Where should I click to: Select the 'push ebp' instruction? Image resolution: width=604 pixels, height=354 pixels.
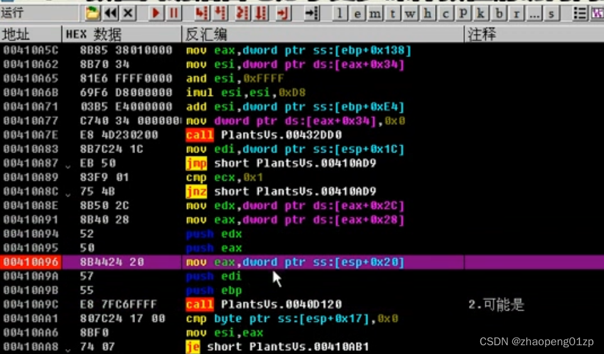click(214, 291)
